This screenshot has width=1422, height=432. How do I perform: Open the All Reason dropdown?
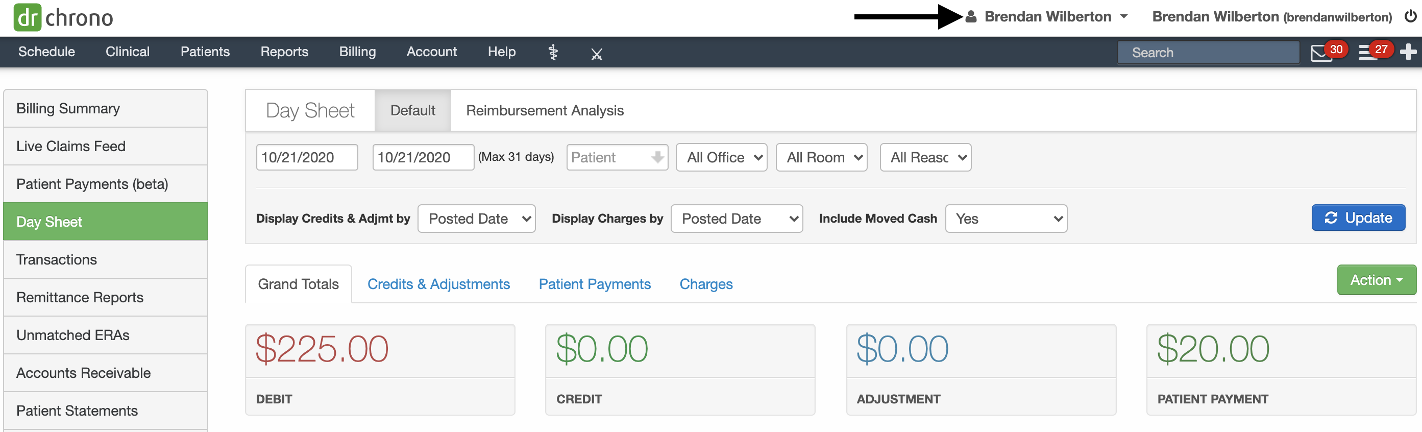[x=925, y=157]
